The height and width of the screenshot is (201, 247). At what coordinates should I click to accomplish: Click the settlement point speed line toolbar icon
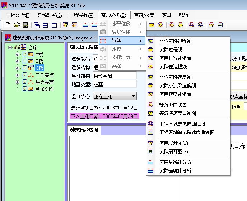click(x=152, y=25)
